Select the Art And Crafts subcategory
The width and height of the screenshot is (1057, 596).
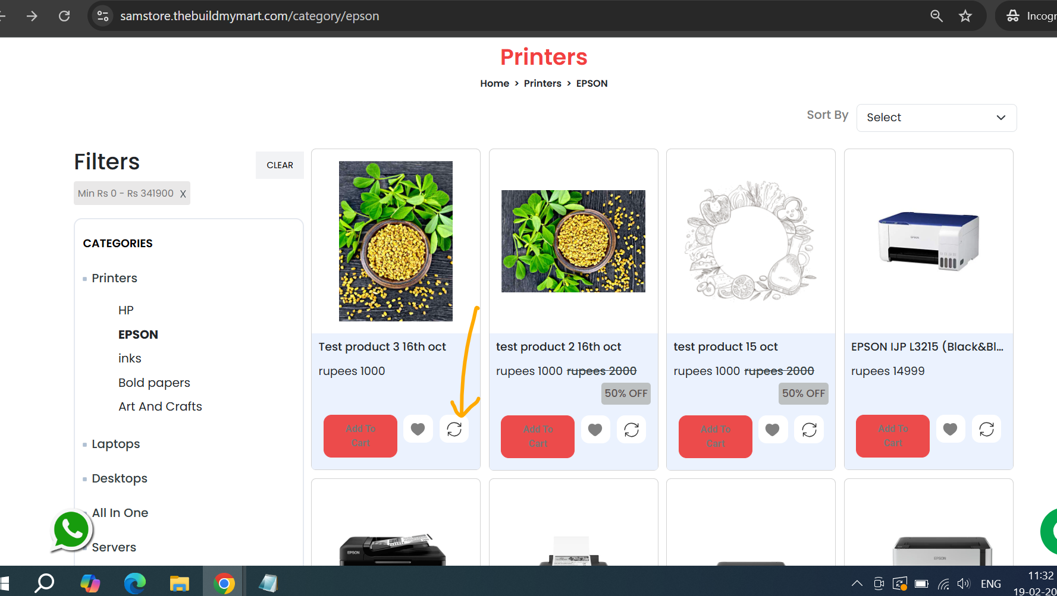pyautogui.click(x=160, y=406)
